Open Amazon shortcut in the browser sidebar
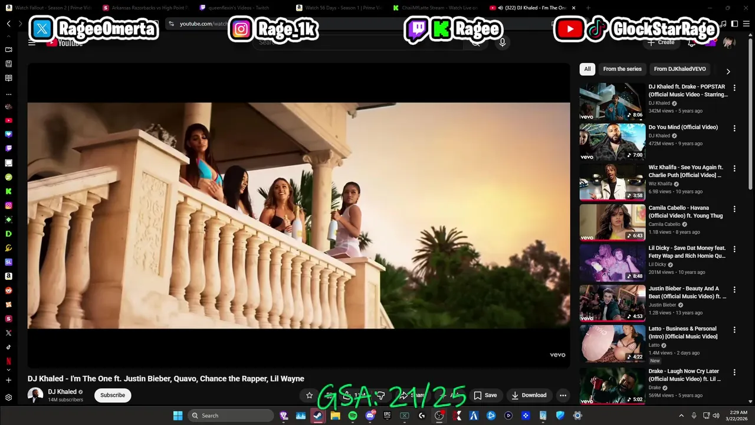Image resolution: width=755 pixels, height=425 pixels. (8, 276)
